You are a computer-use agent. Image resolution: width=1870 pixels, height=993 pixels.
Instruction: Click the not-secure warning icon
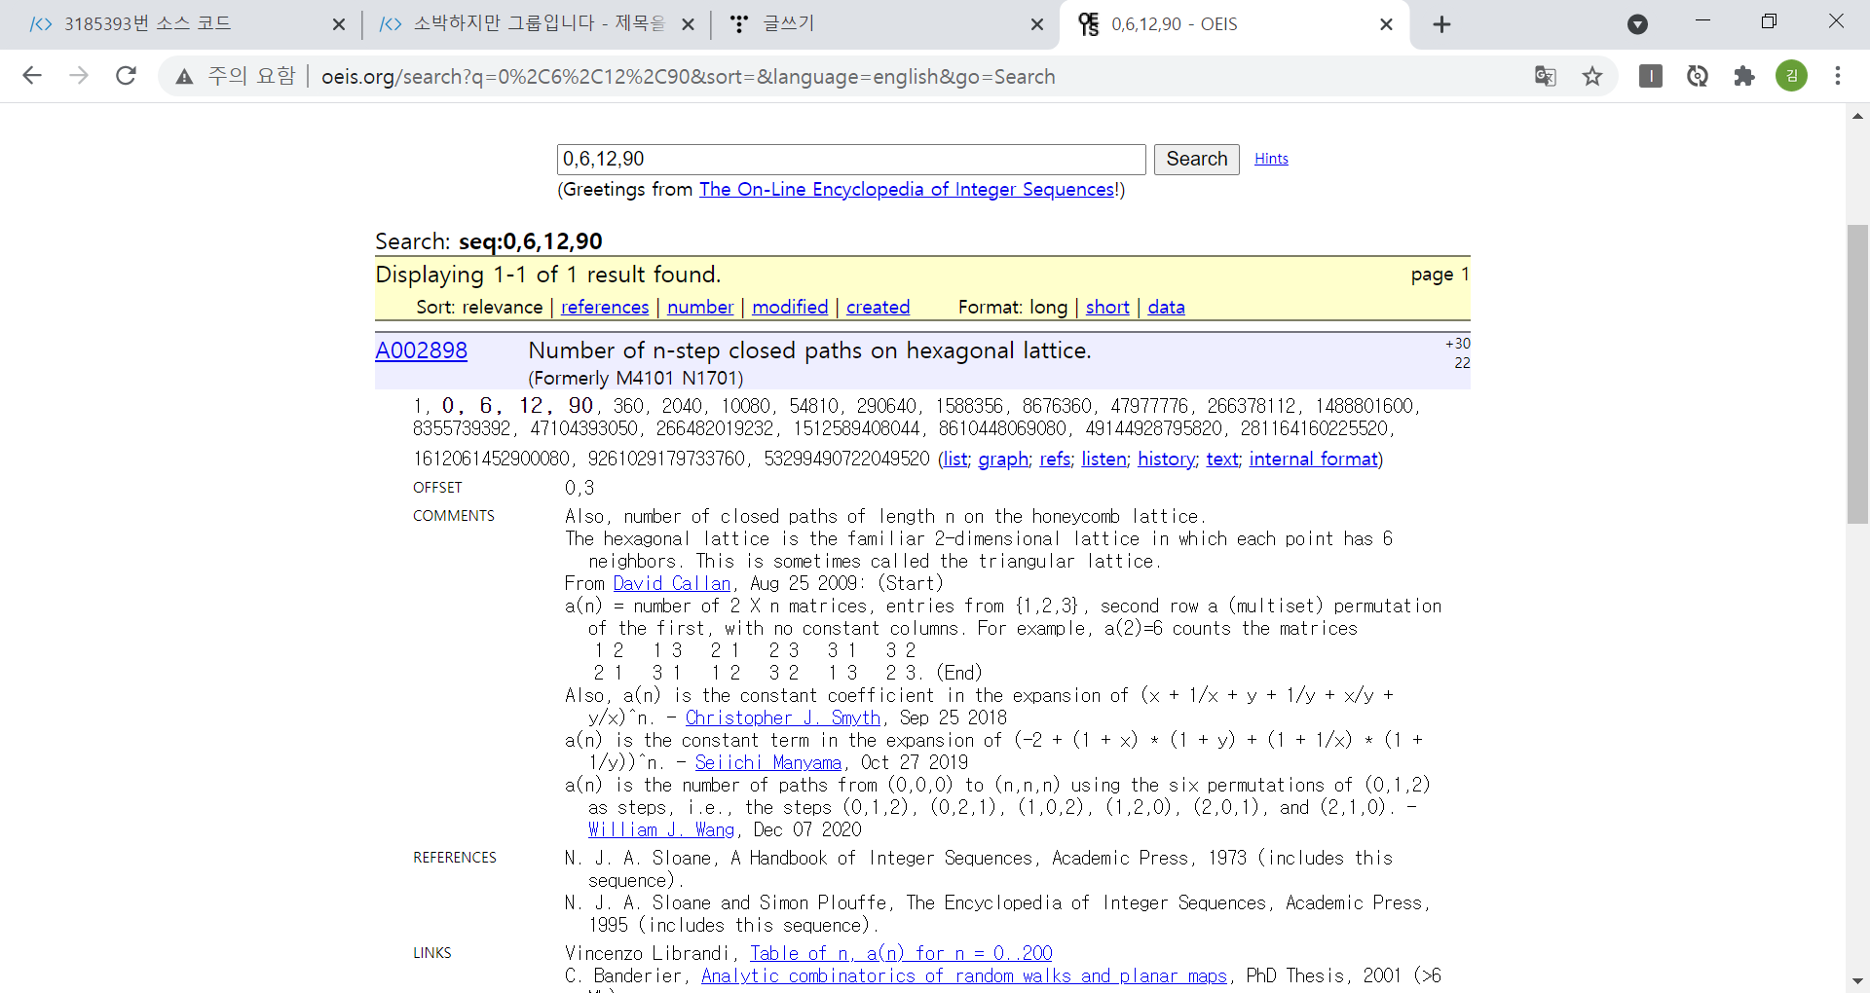click(184, 77)
